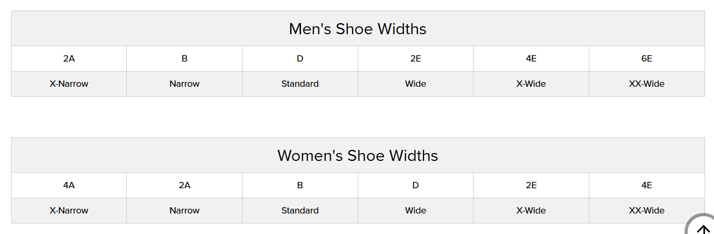The image size is (714, 234).
Task: Click X-Narrow in the women's widths table
Action: coord(69,211)
